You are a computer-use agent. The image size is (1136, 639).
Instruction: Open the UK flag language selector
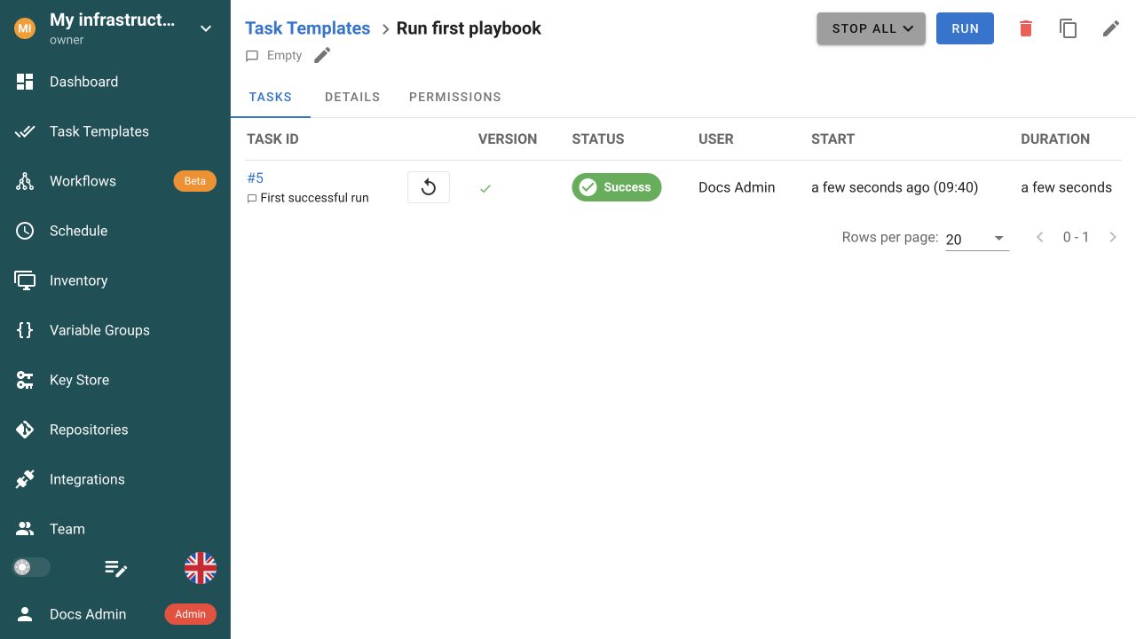(201, 568)
